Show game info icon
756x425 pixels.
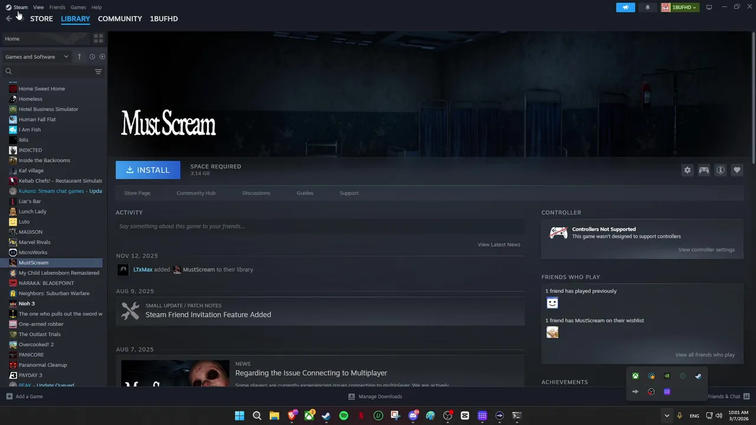[721, 170]
